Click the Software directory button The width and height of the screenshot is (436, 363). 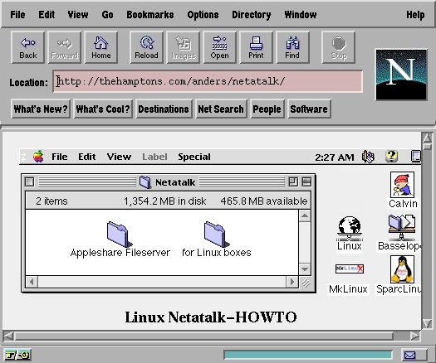pos(309,109)
